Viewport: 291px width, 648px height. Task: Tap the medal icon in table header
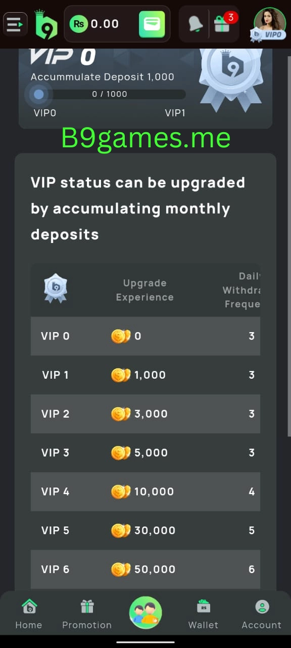point(56,289)
